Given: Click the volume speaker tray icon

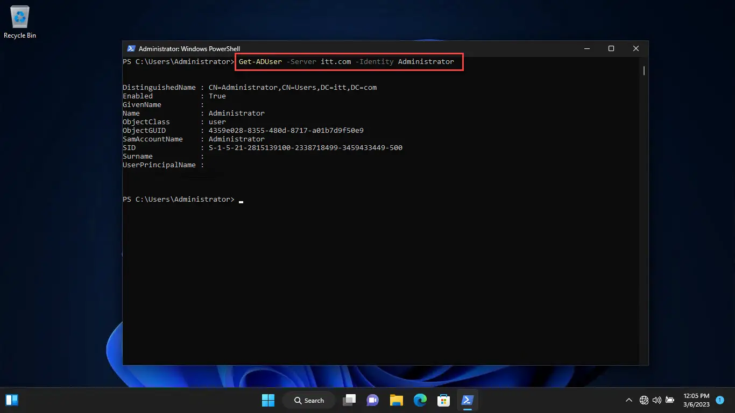Looking at the screenshot, I should coord(656,400).
